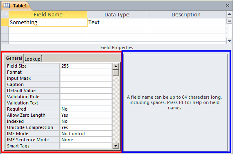Edit the Something field name cell
Image resolution: width=235 pixels, height=154 pixels.
[48, 23]
